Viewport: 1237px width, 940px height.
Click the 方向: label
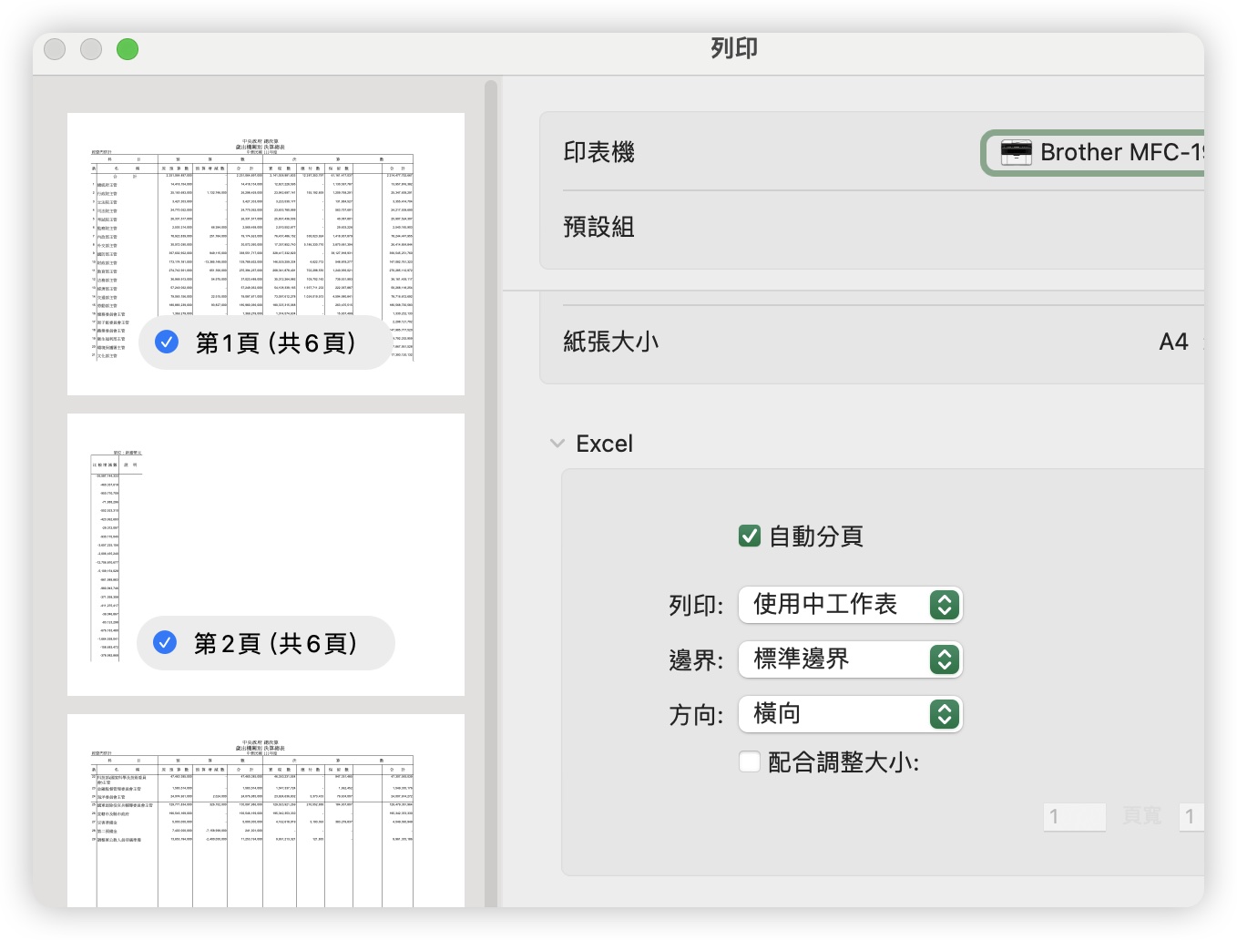[x=696, y=715]
